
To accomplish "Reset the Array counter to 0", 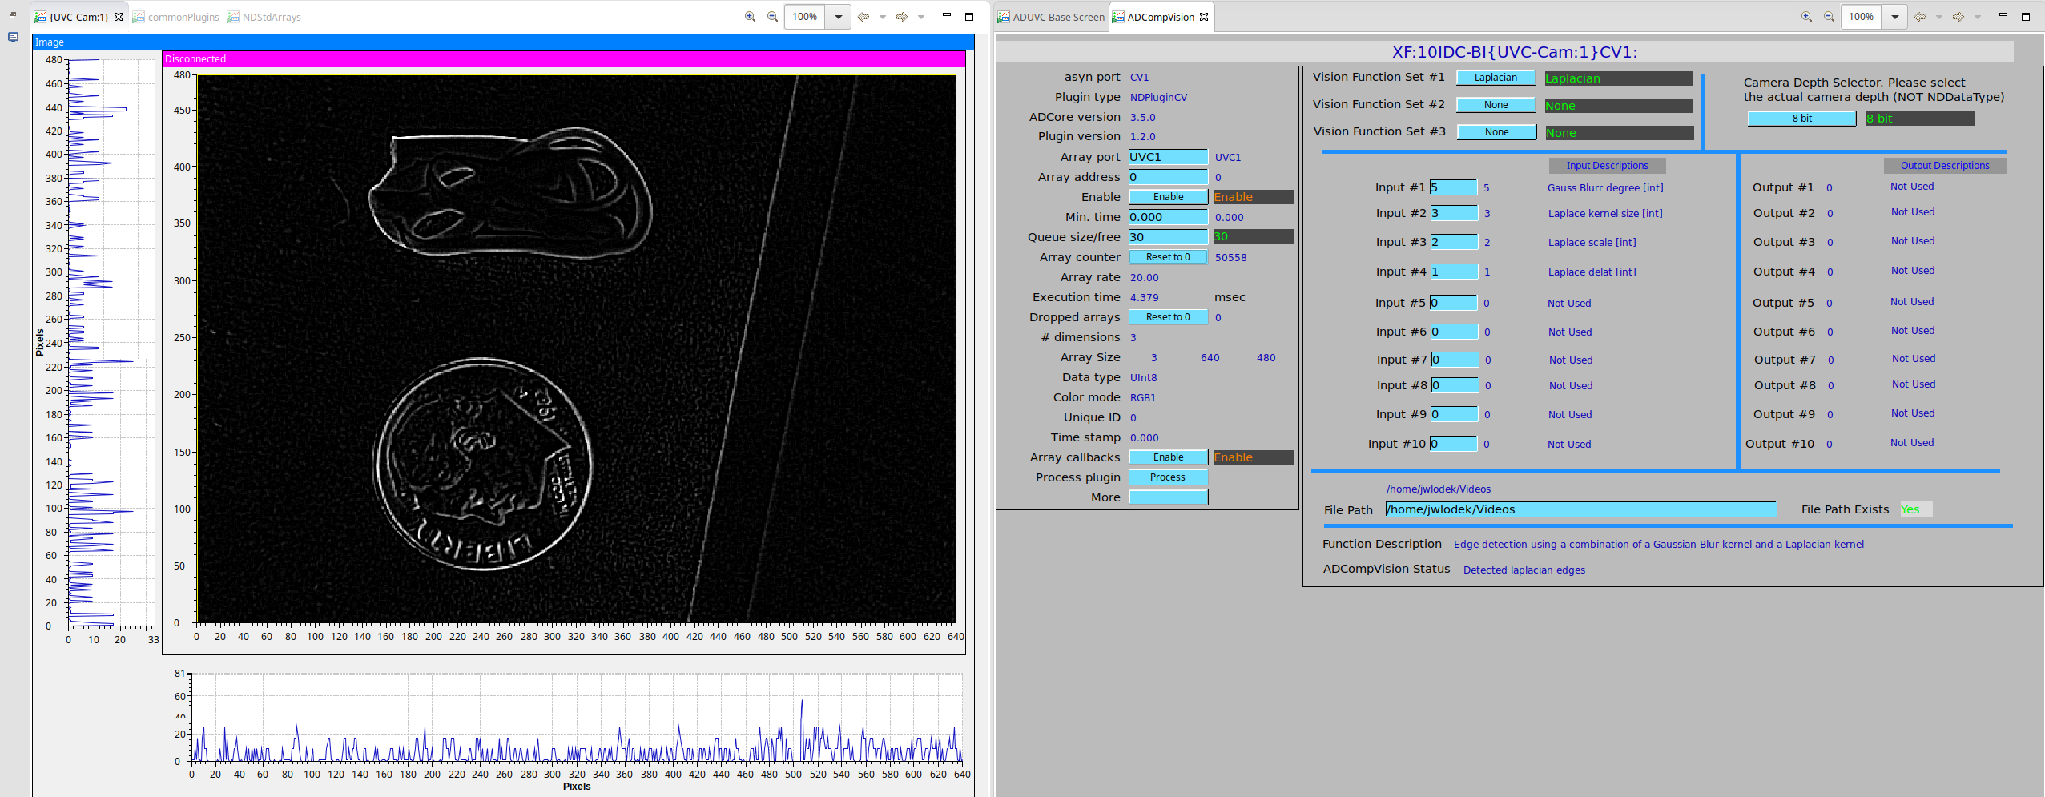I will (1168, 257).
